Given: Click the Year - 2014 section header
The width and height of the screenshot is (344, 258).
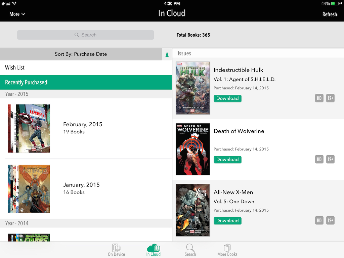Looking at the screenshot, I should point(86,223).
